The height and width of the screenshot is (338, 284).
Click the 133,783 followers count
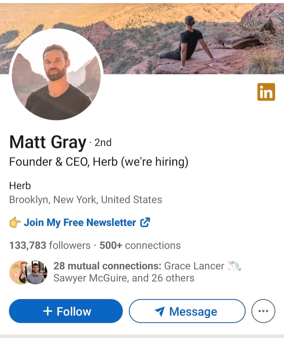(x=50, y=245)
